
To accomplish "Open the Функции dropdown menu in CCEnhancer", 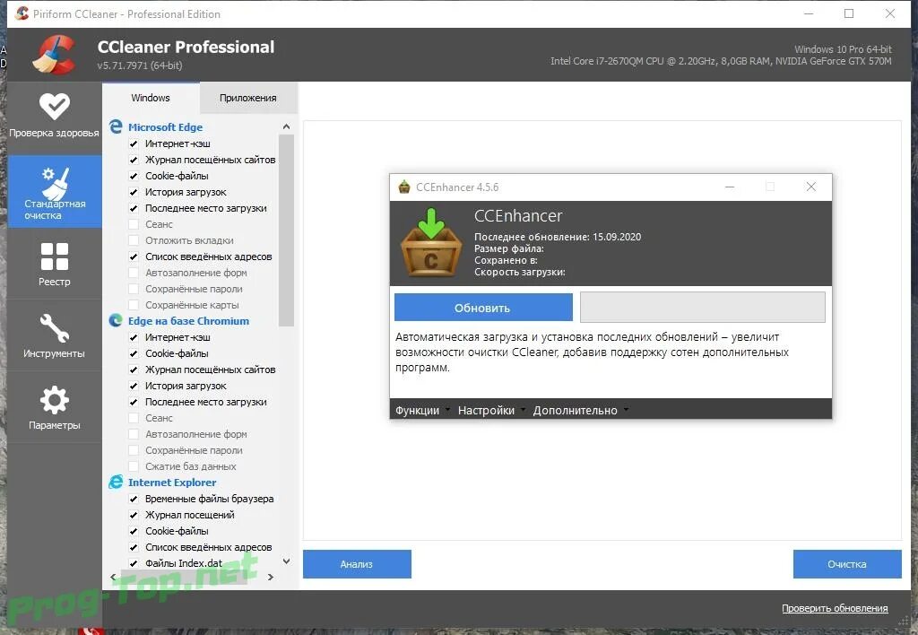I will pyautogui.click(x=422, y=410).
